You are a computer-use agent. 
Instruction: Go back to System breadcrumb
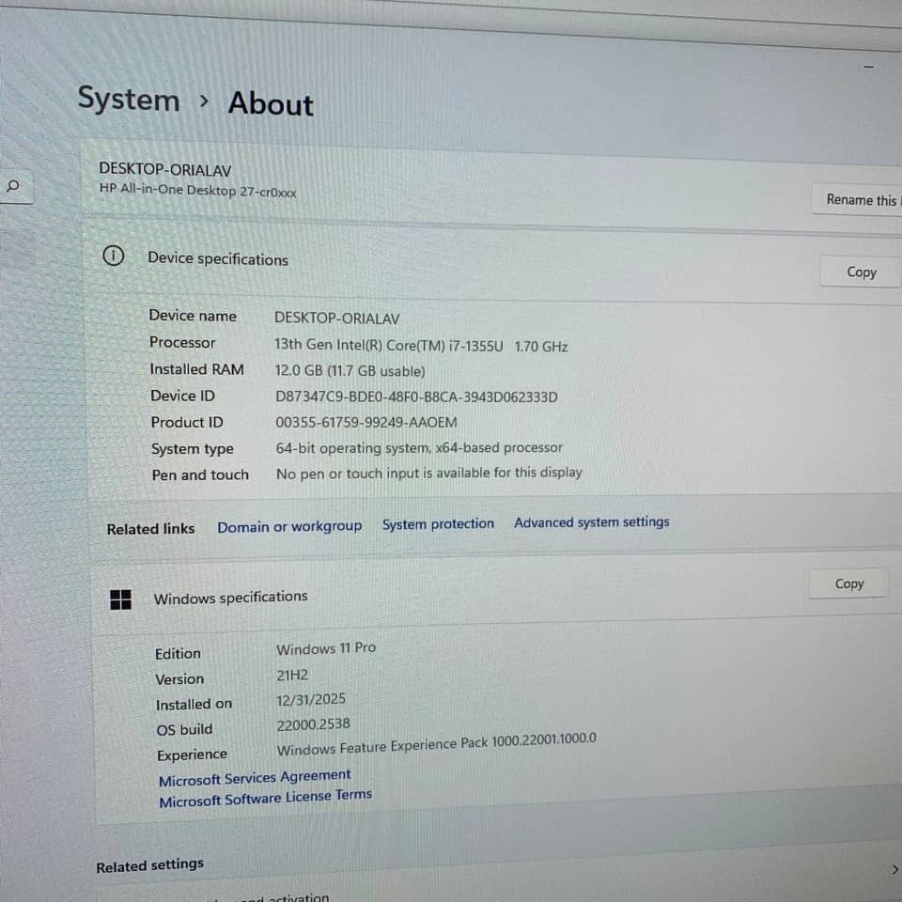click(129, 99)
